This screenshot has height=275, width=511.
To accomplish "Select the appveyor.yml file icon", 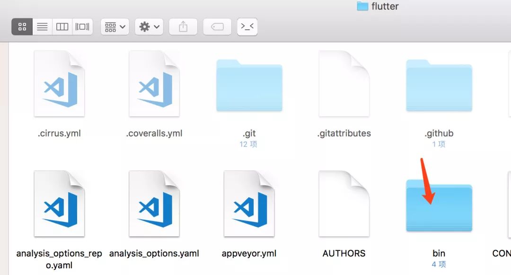I will pyautogui.click(x=249, y=204).
